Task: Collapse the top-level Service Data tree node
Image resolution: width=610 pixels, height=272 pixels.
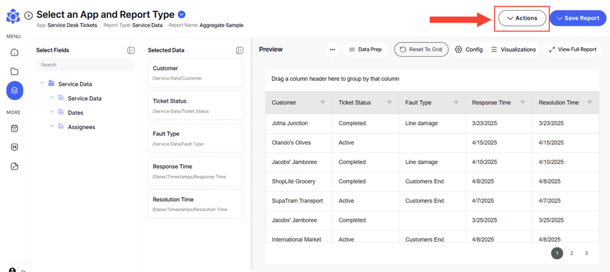Action: pyautogui.click(x=42, y=83)
